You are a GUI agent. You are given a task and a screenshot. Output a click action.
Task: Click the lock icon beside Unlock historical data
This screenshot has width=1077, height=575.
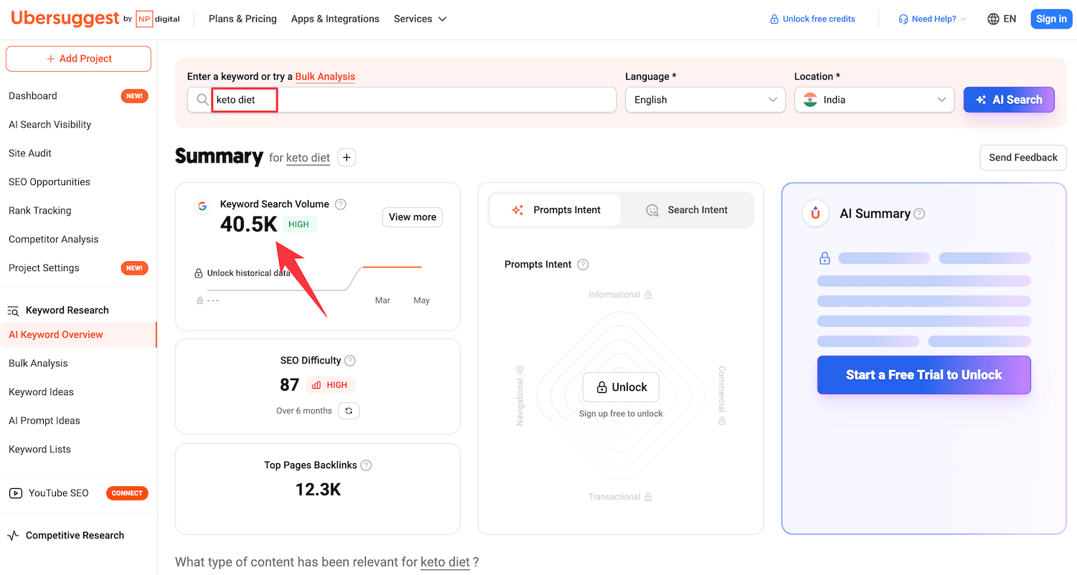(199, 273)
